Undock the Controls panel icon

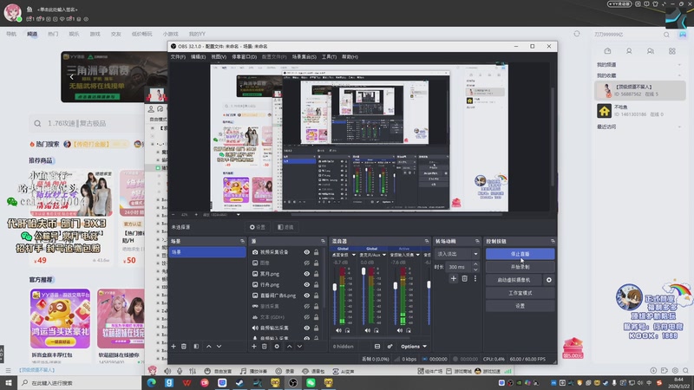tap(553, 241)
